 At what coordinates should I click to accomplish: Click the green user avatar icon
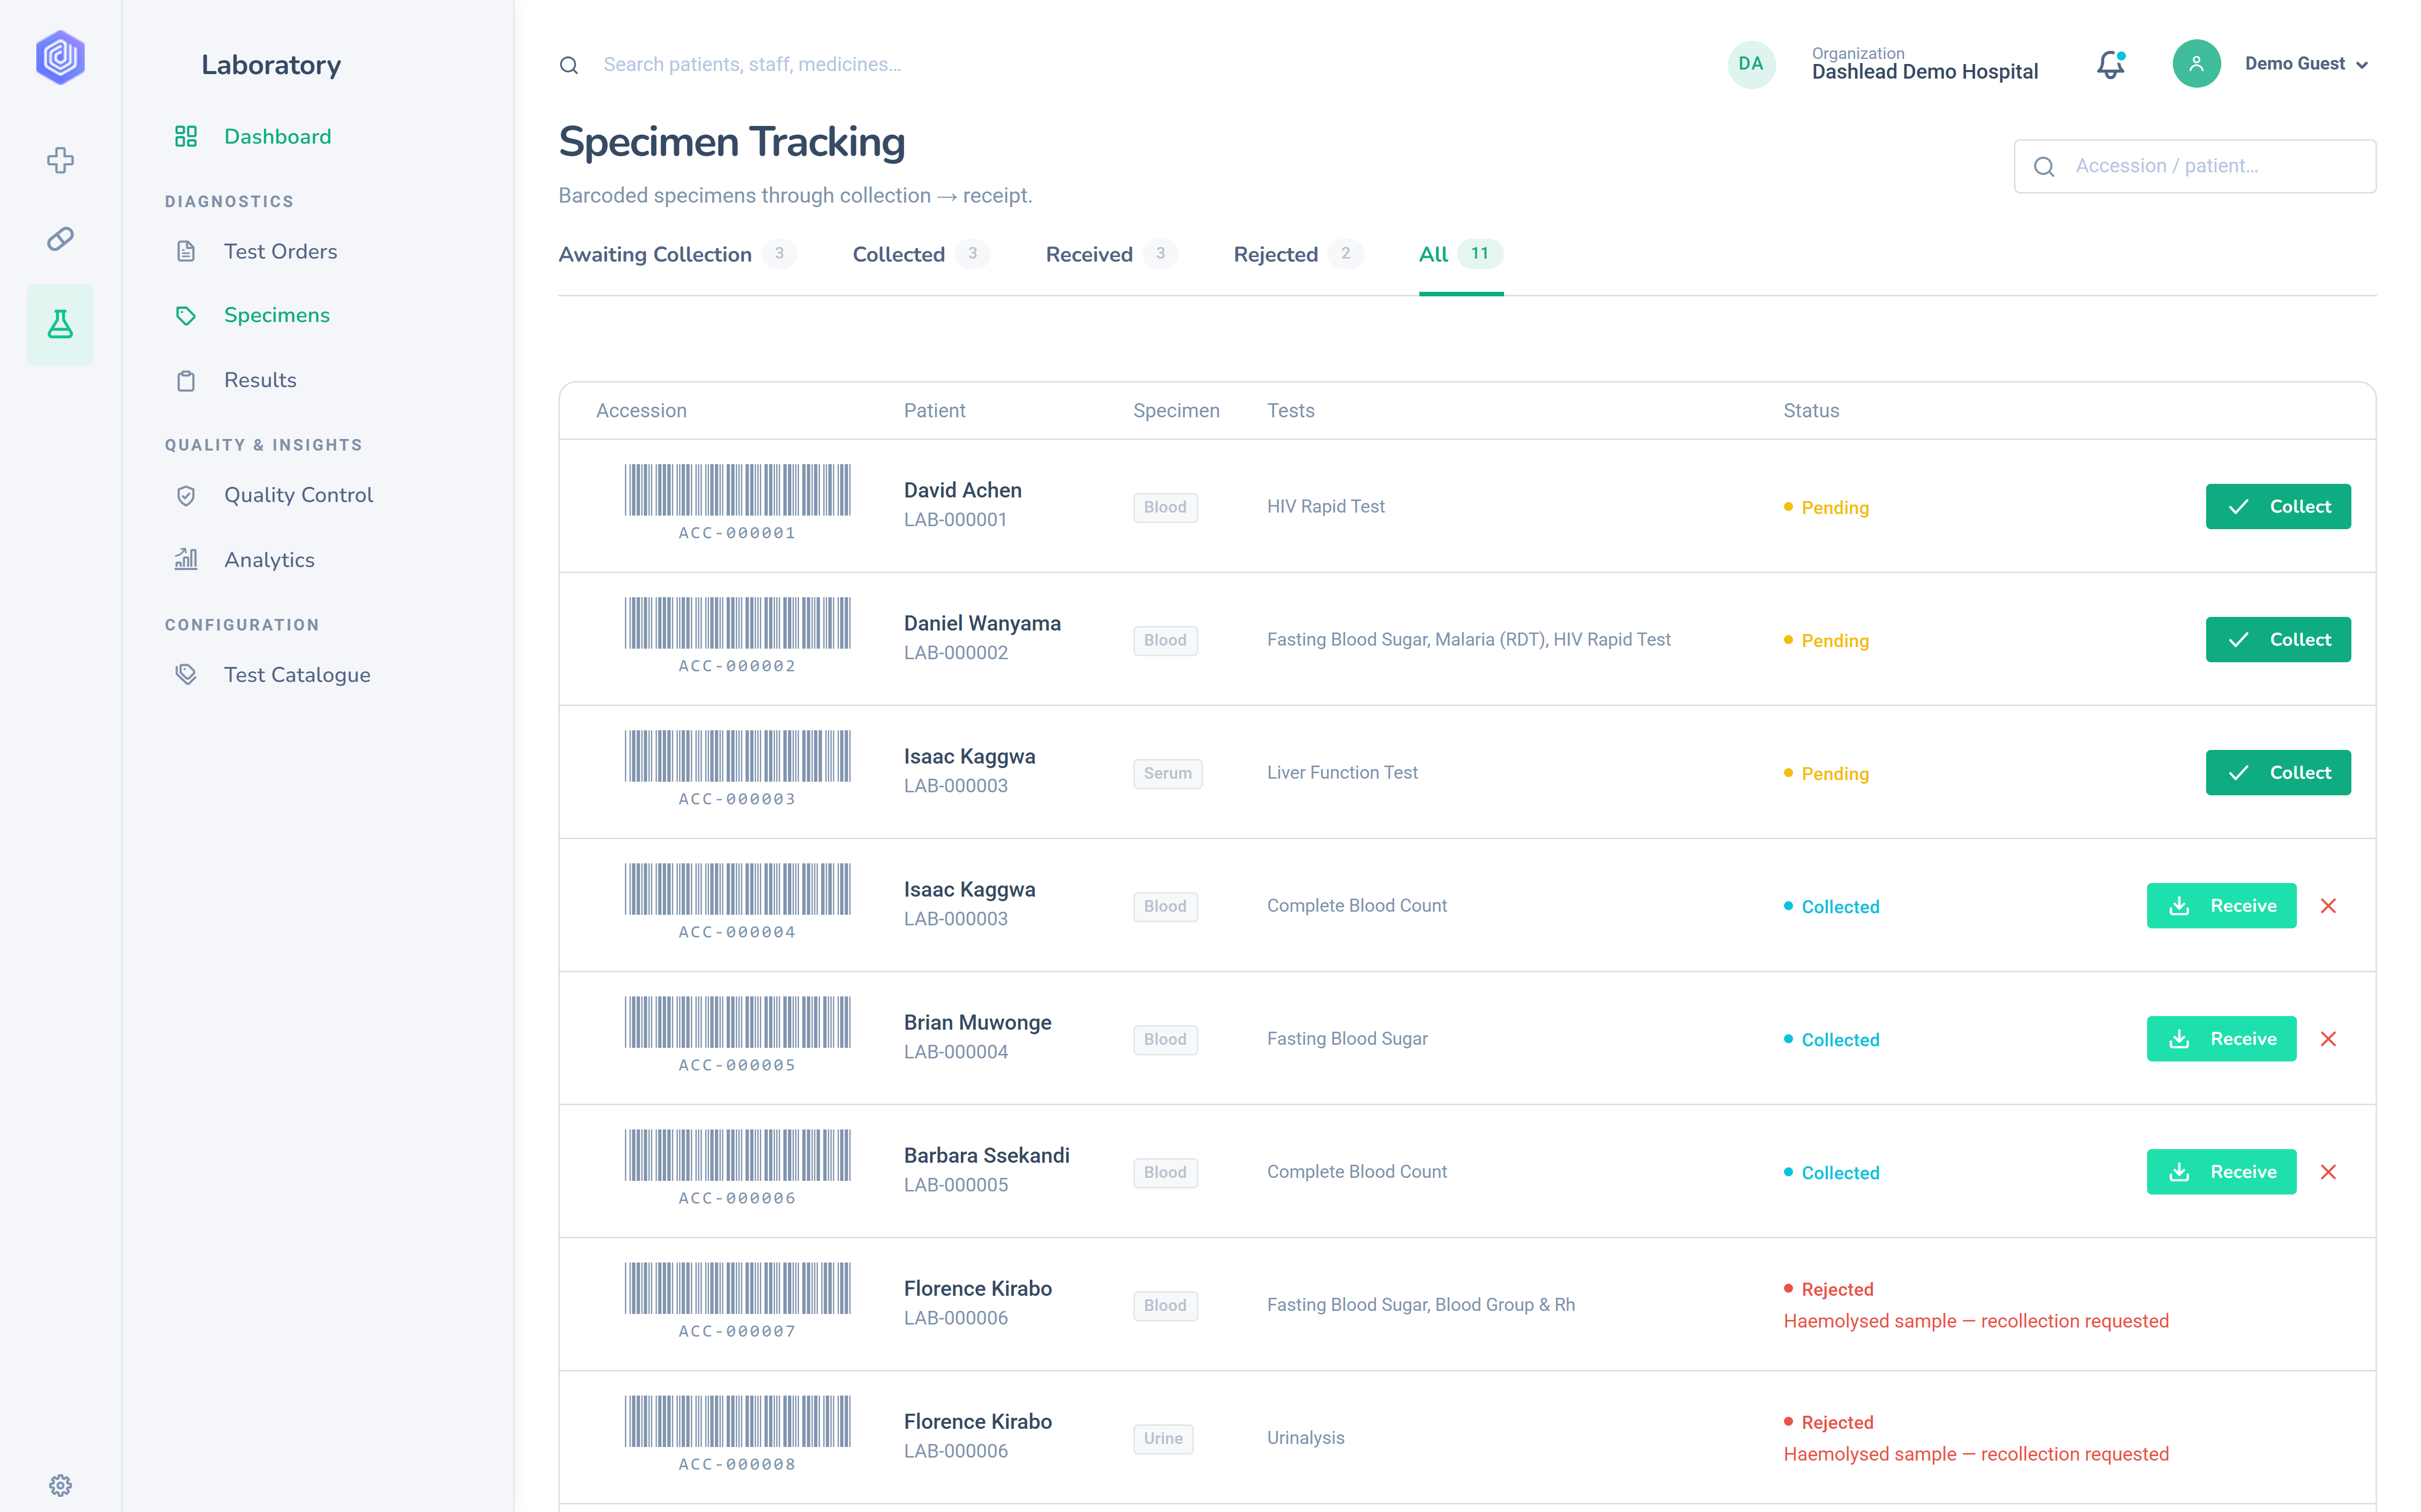[x=2196, y=64]
